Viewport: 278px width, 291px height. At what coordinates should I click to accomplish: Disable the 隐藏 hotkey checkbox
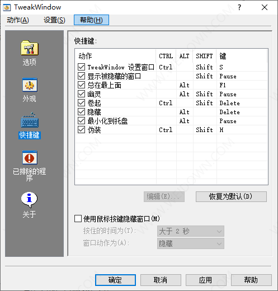81,112
